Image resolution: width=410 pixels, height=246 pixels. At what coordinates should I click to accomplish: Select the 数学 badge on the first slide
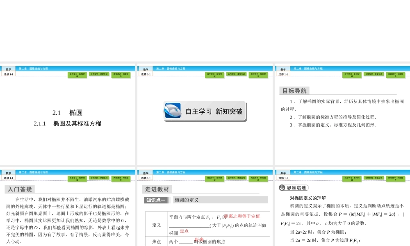tap(8, 68)
